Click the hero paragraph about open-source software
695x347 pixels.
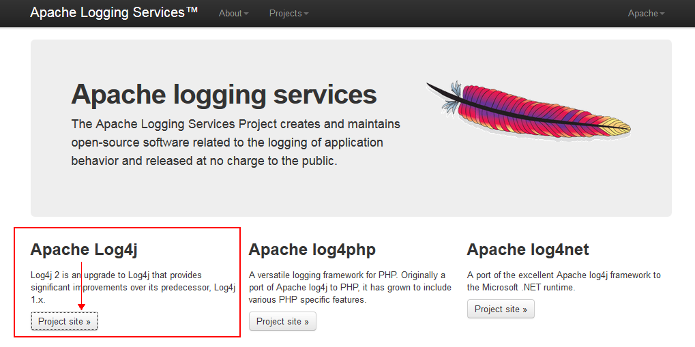pyautogui.click(x=236, y=142)
